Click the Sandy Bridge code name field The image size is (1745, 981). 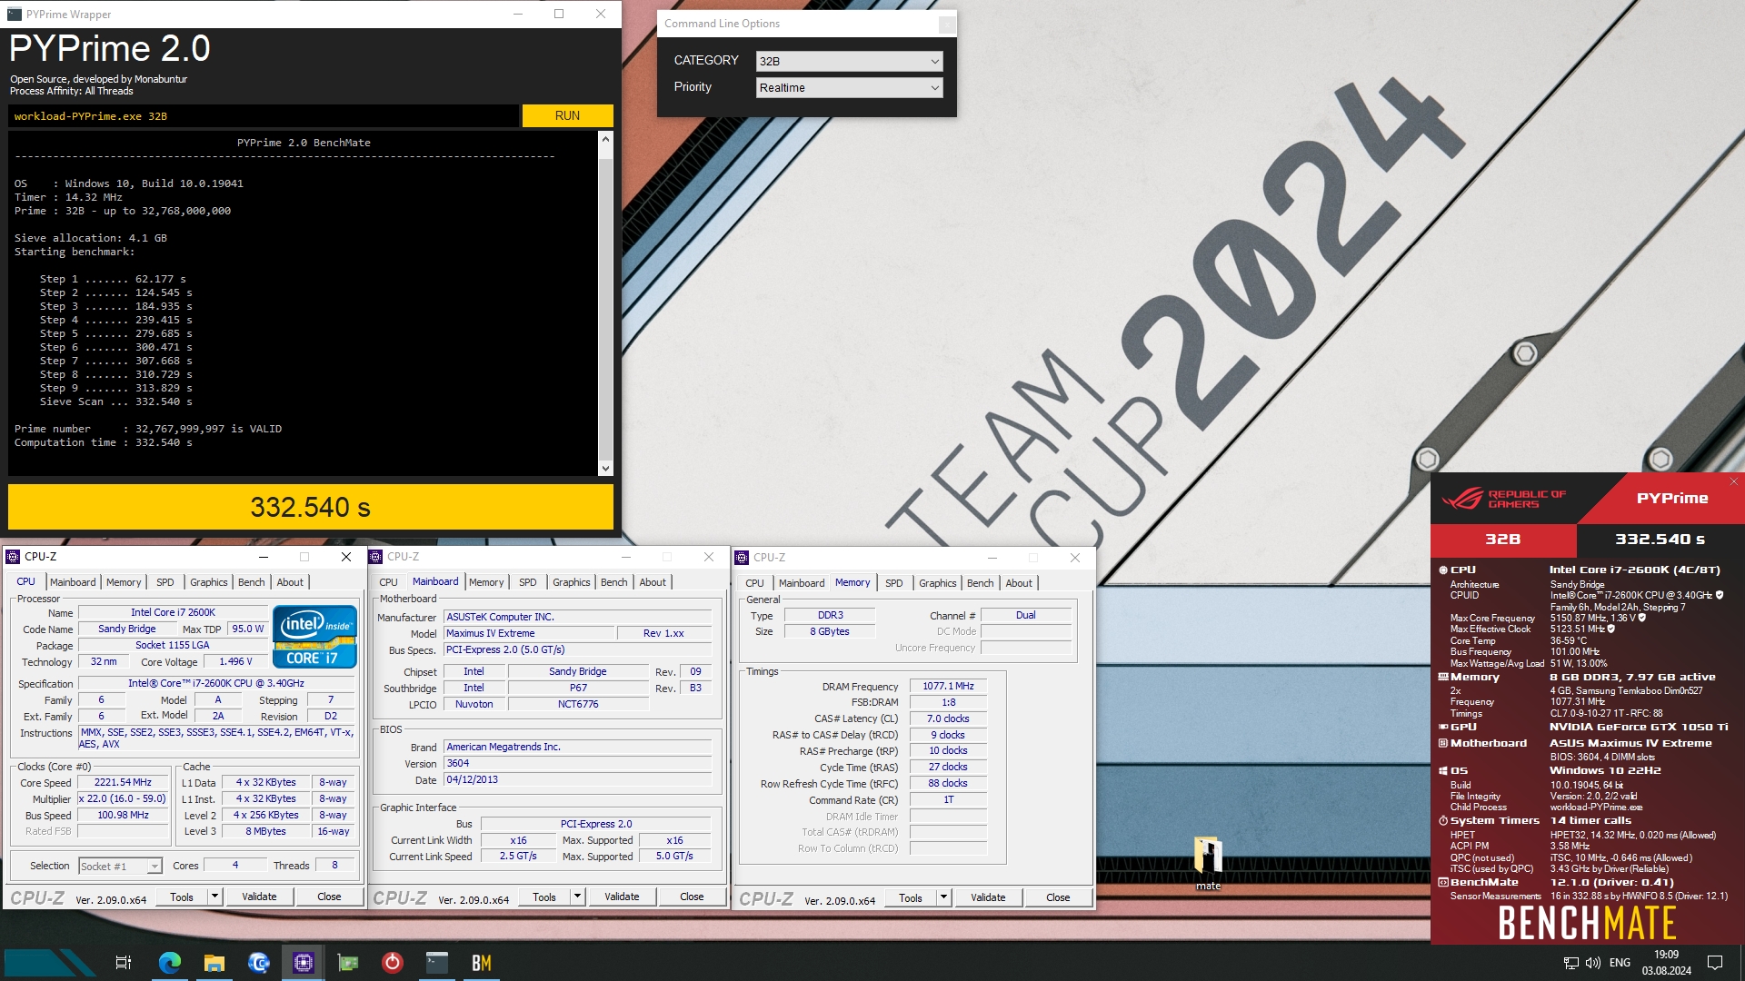click(126, 629)
